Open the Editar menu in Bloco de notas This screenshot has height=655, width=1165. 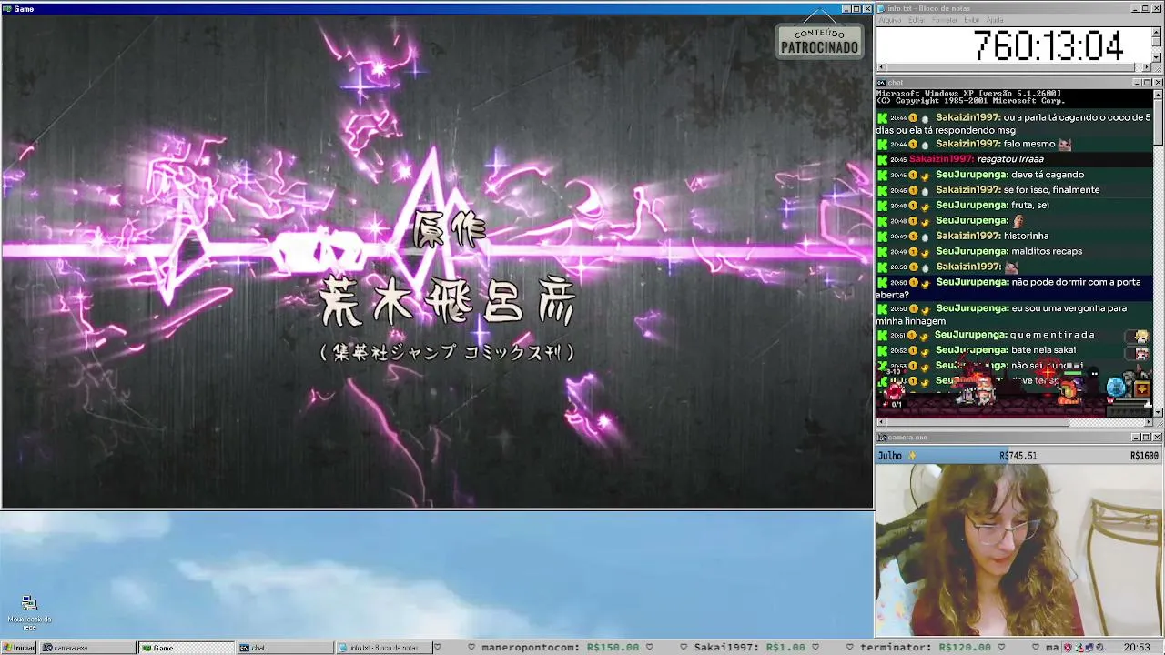[x=917, y=20]
